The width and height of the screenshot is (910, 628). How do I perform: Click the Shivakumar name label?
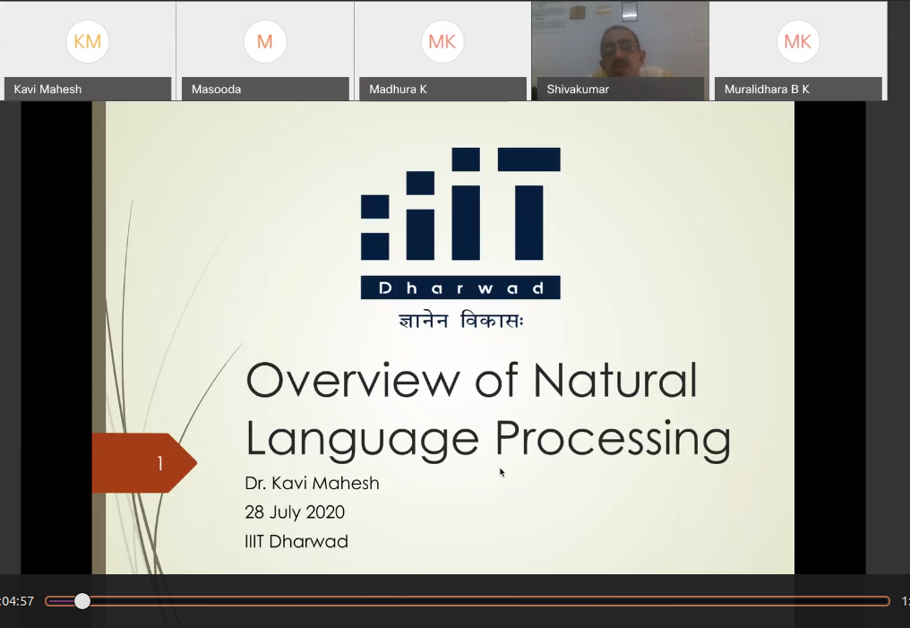578,90
